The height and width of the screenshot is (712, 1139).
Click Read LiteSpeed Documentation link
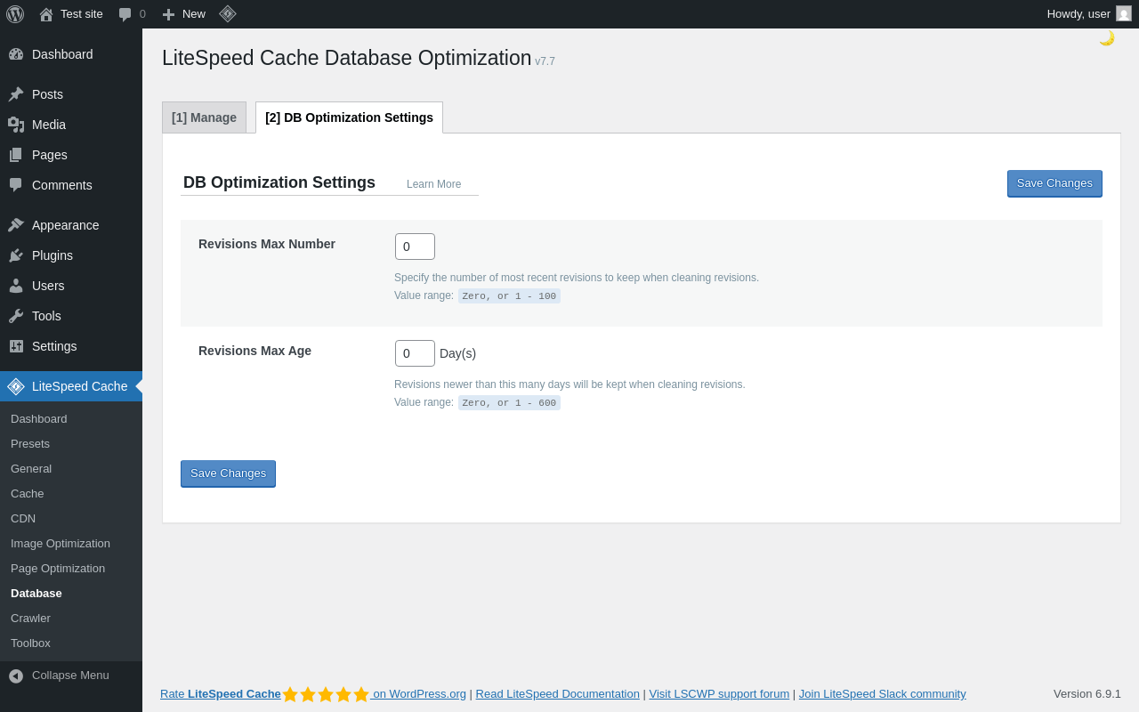[557, 693]
